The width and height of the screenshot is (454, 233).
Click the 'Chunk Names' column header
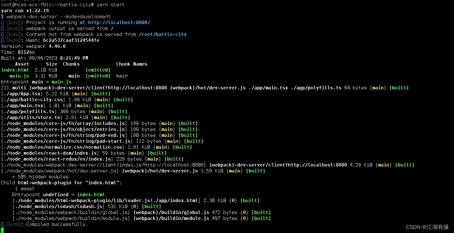point(132,64)
